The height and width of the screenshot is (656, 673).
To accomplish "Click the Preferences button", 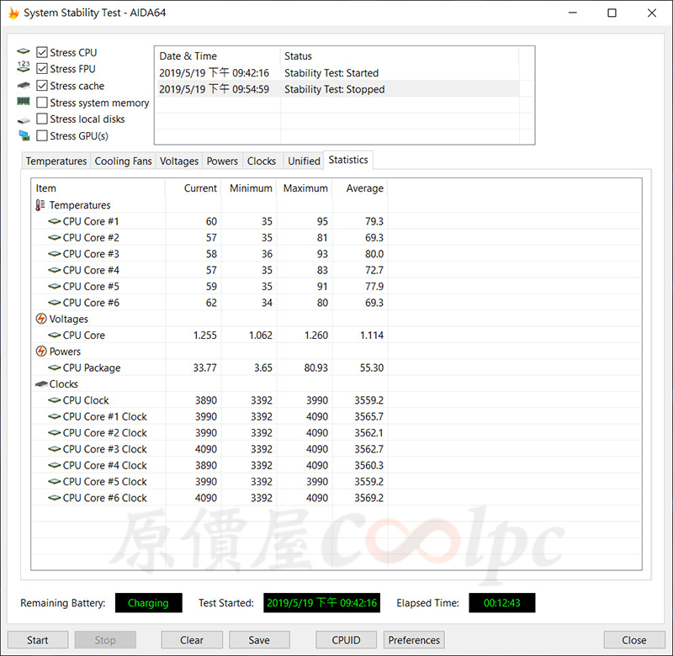I will (x=414, y=640).
